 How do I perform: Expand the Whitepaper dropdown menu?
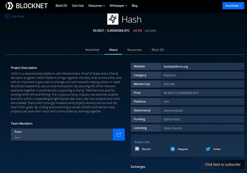[118, 6]
